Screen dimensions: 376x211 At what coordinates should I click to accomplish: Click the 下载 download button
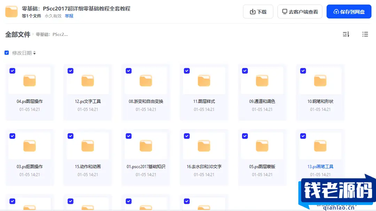click(x=258, y=12)
